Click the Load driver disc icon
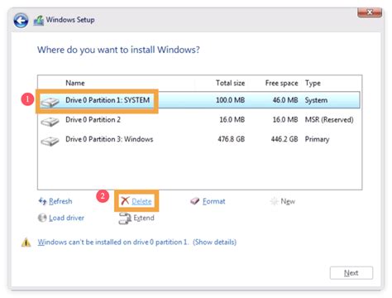The image size is (392, 298). point(42,218)
